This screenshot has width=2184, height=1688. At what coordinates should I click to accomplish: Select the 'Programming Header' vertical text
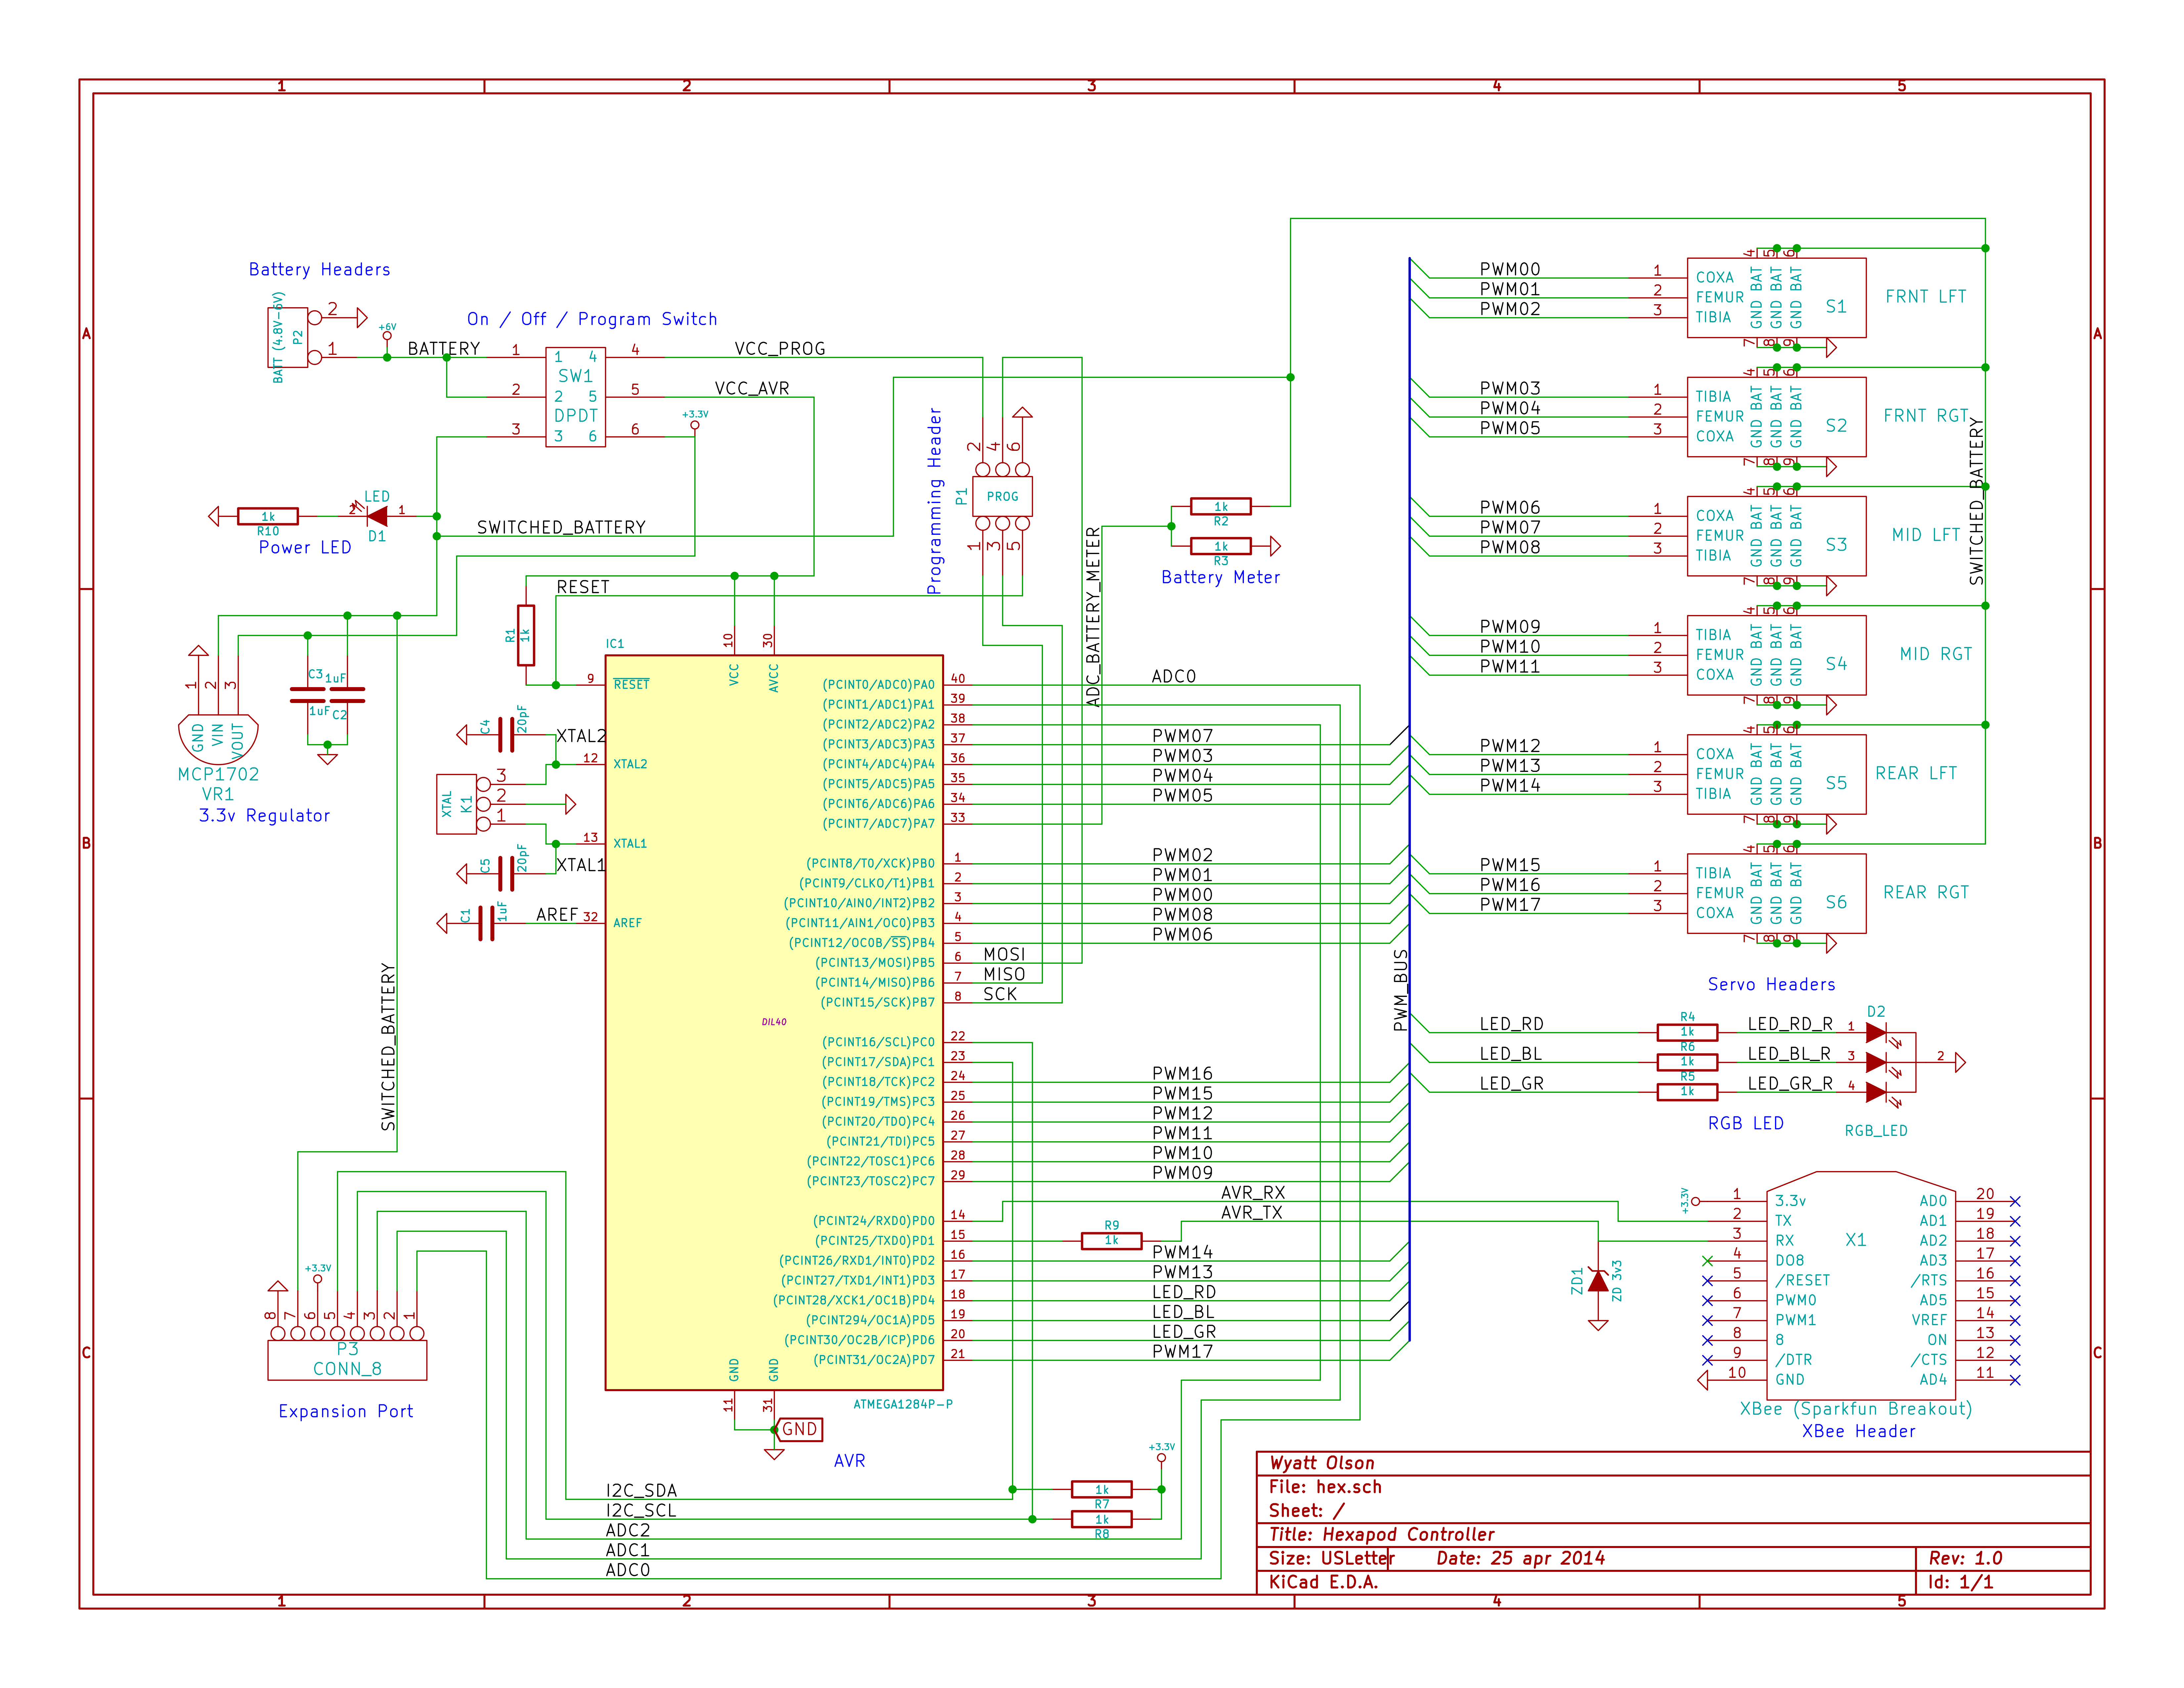(x=934, y=501)
